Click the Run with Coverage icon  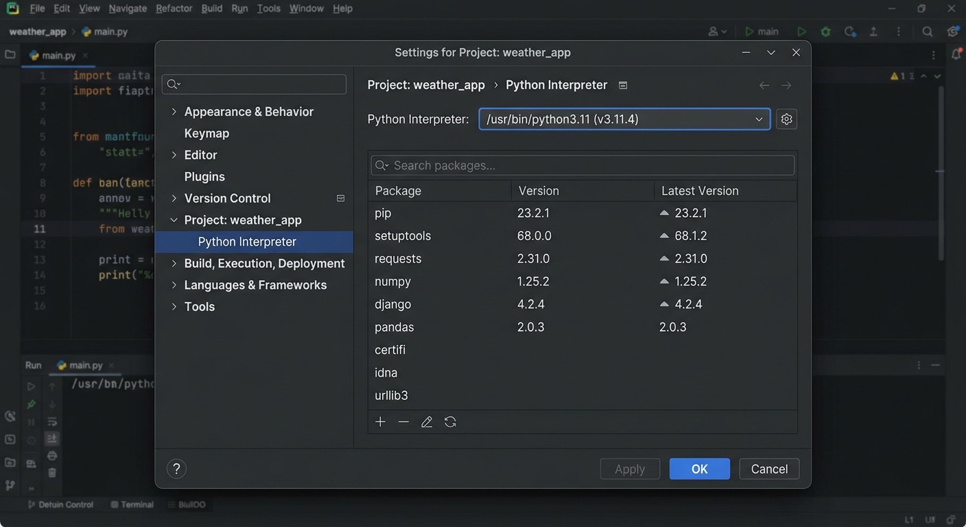point(849,32)
